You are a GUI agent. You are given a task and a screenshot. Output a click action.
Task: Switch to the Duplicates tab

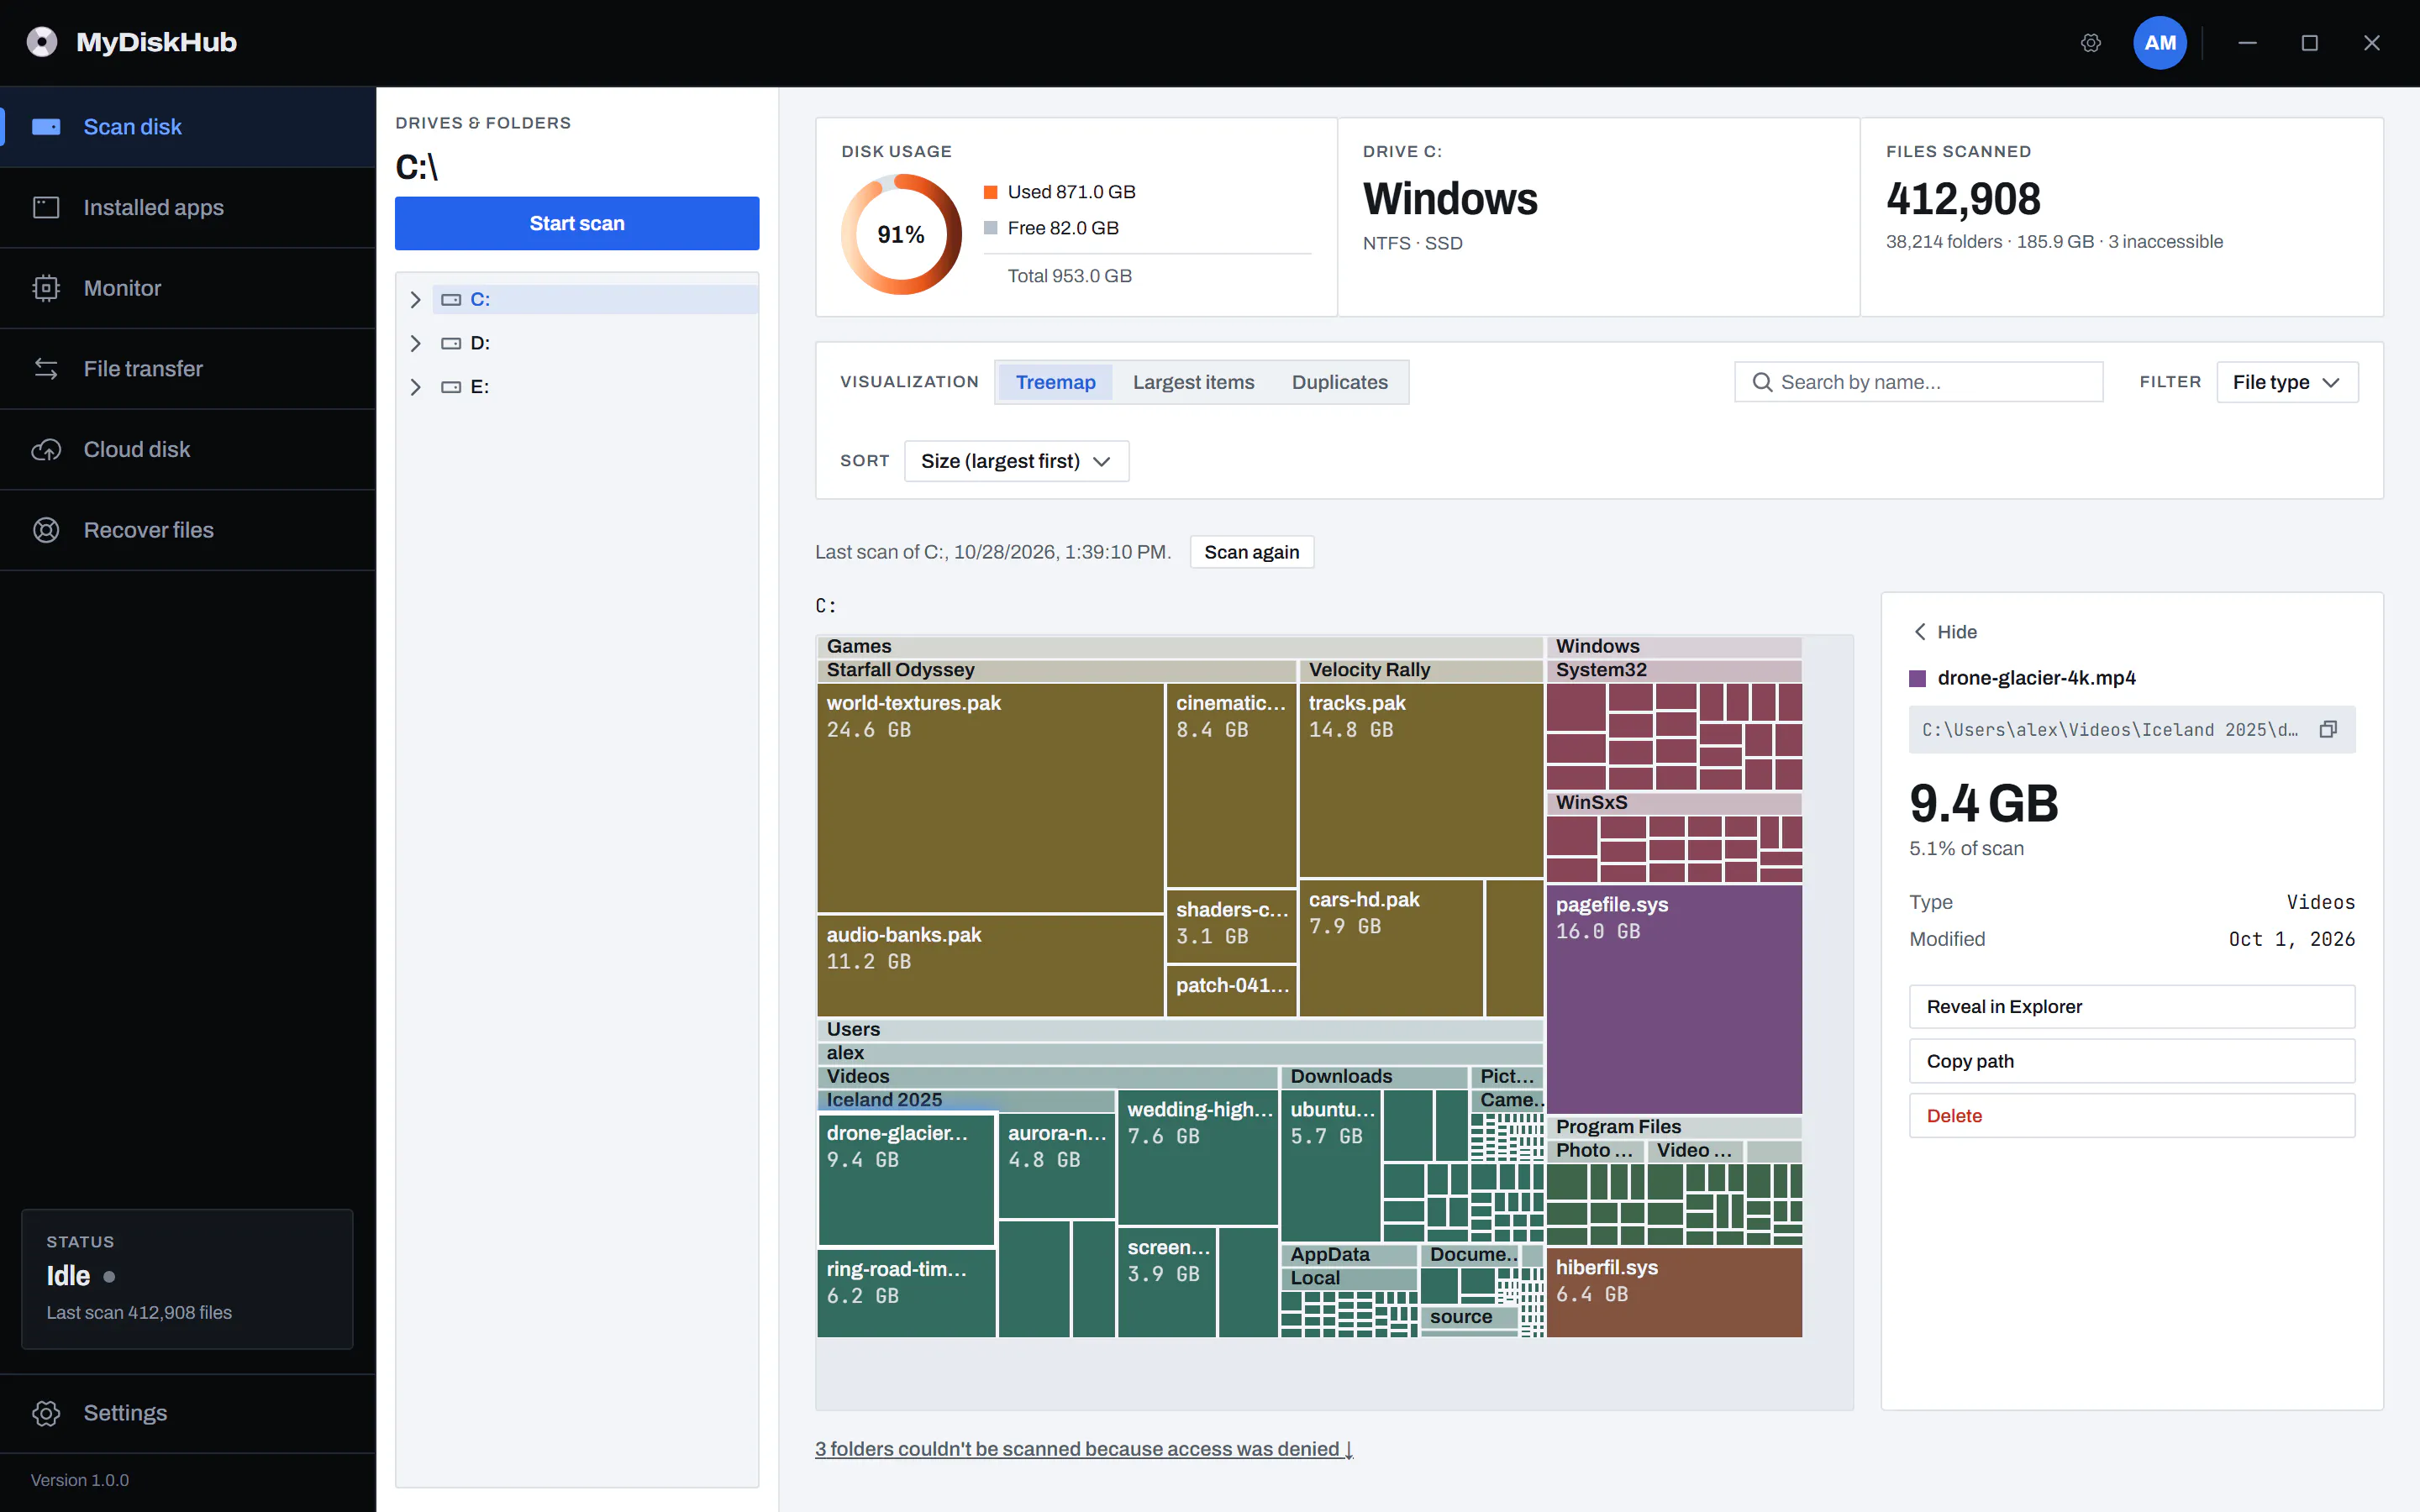tap(1339, 382)
